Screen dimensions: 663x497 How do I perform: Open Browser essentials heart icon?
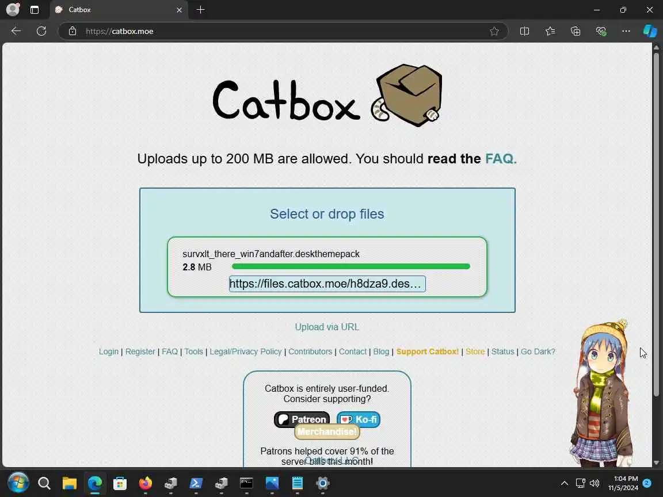click(601, 31)
